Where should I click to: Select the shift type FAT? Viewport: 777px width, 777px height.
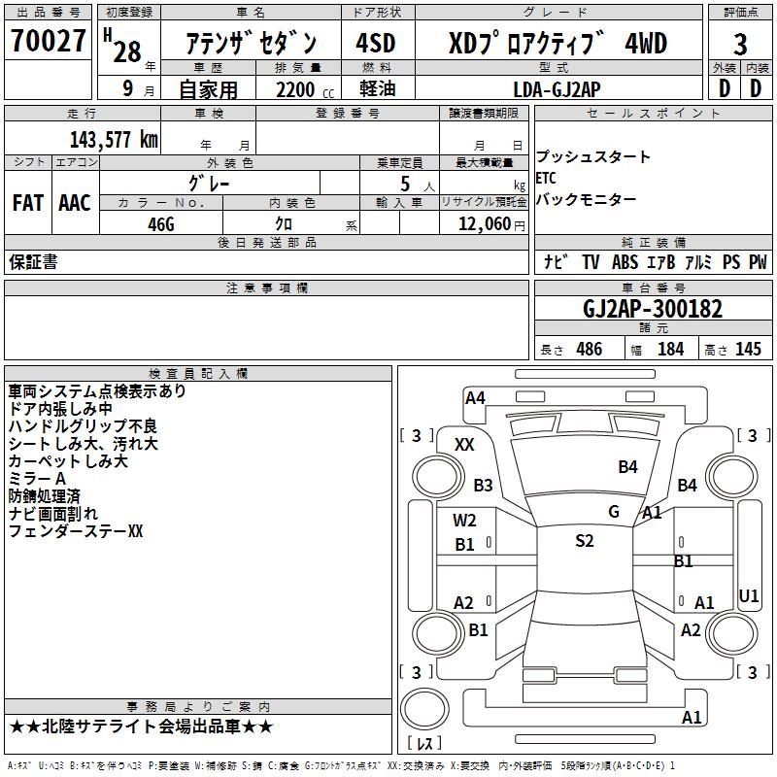tap(28, 203)
